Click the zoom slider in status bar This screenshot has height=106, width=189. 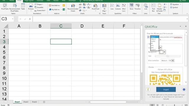175,105
